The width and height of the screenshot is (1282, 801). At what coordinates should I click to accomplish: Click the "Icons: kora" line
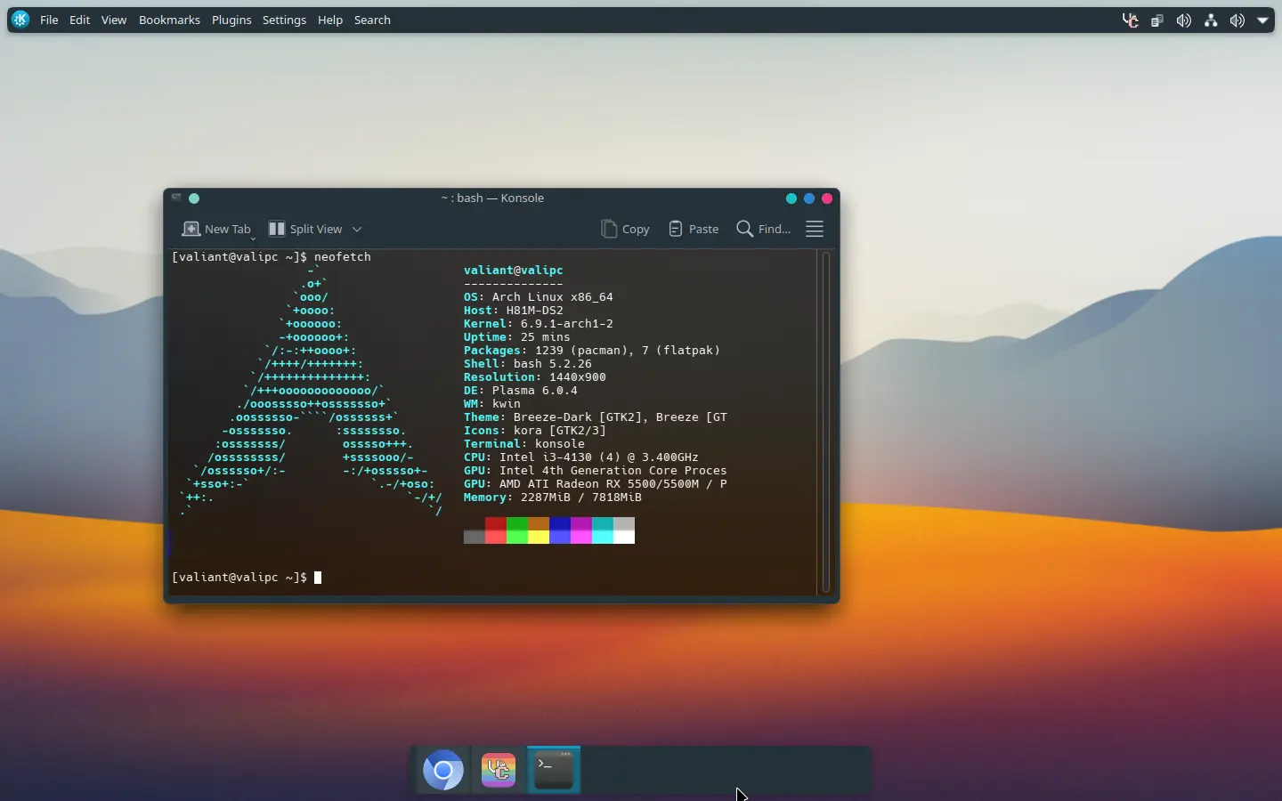pyautogui.click(x=535, y=430)
